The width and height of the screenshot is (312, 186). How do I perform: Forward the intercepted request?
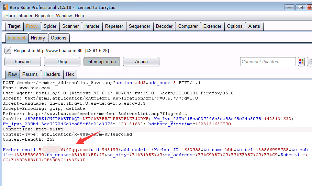pyautogui.click(x=23, y=62)
